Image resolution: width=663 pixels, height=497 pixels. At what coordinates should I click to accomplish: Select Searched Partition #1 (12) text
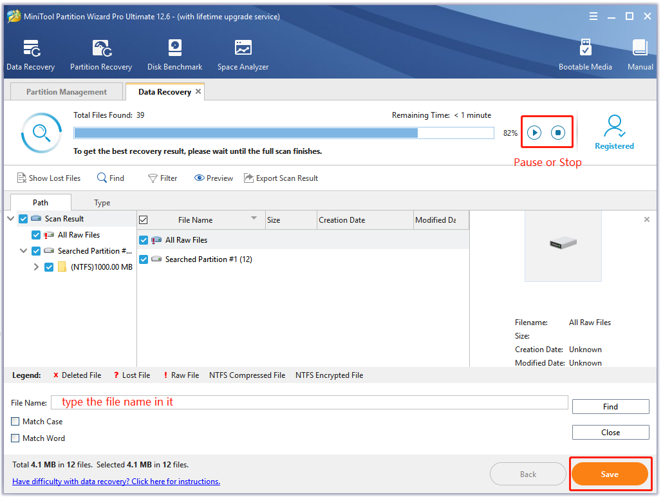(x=209, y=259)
